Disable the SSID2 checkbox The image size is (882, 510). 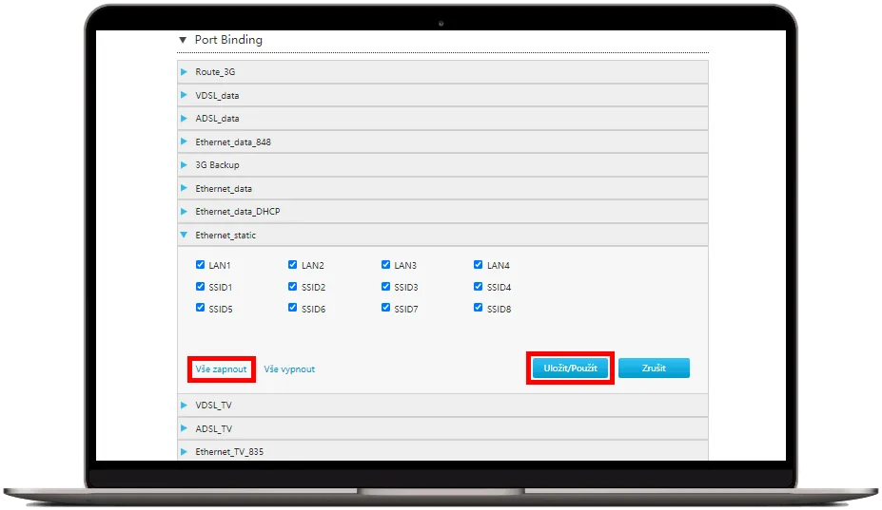[x=293, y=287]
